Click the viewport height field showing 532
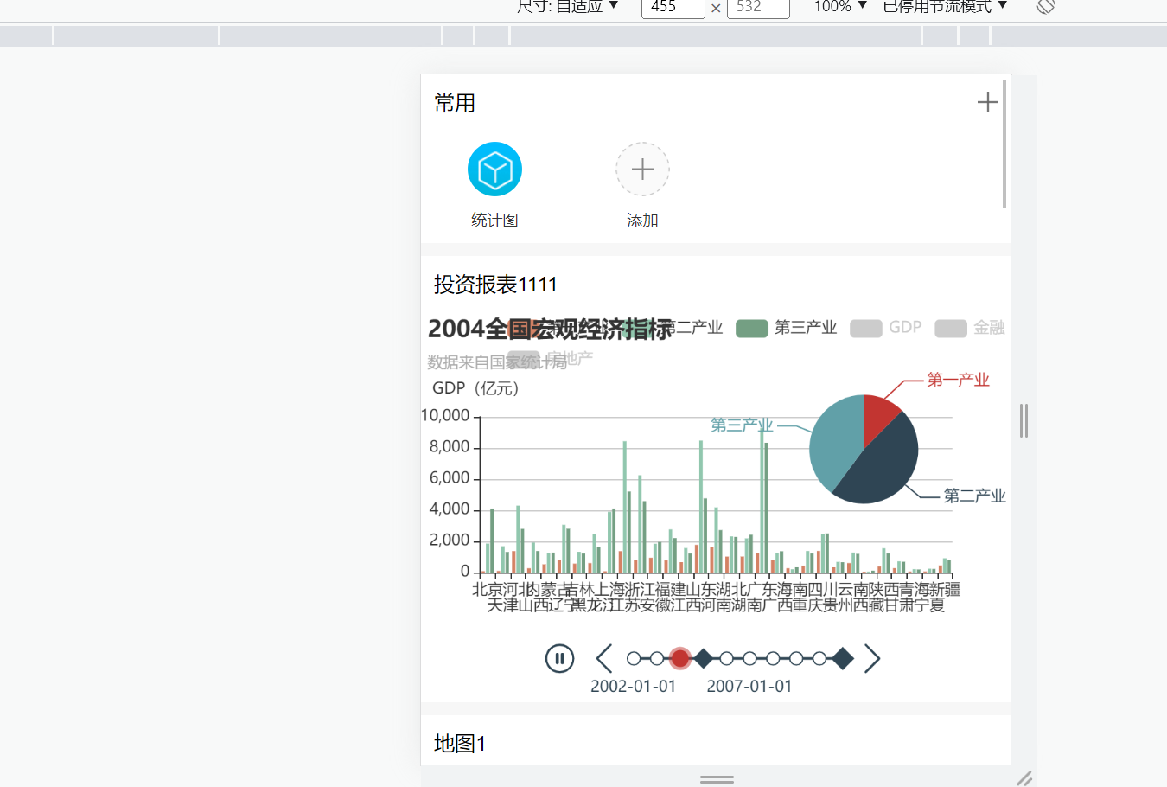1167x787 pixels. coord(758,7)
